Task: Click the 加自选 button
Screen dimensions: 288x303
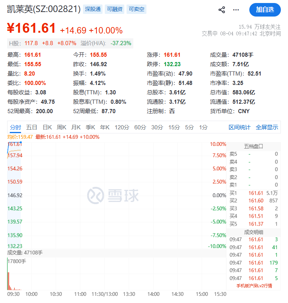Action: pos(265,10)
